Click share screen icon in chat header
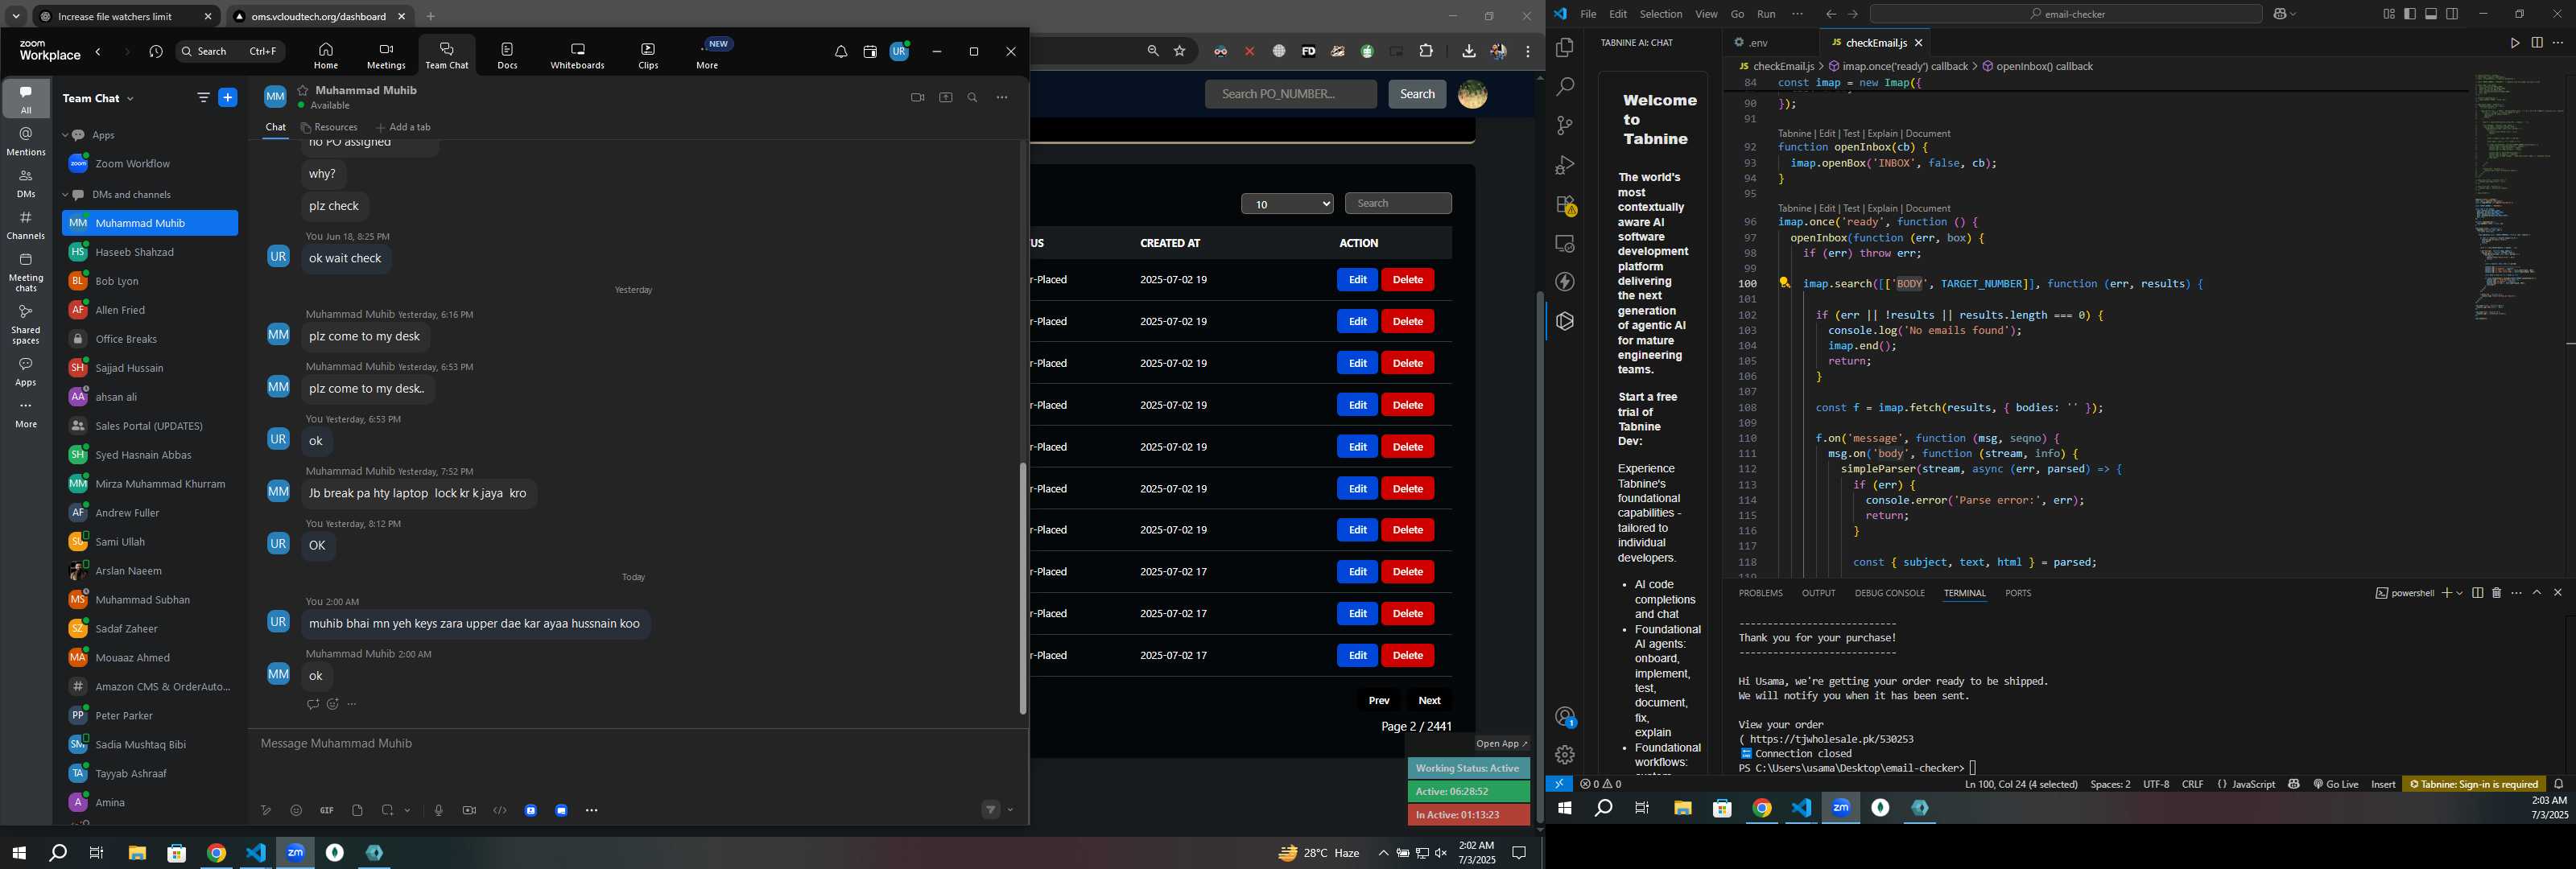Image resolution: width=2576 pixels, height=869 pixels. click(x=945, y=98)
